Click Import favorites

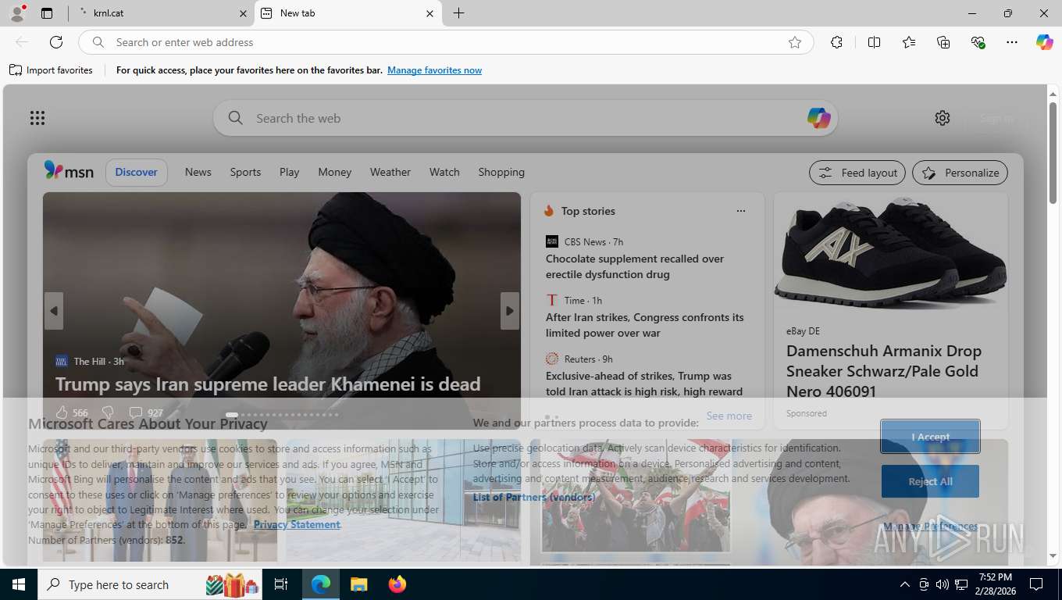pyautogui.click(x=52, y=70)
